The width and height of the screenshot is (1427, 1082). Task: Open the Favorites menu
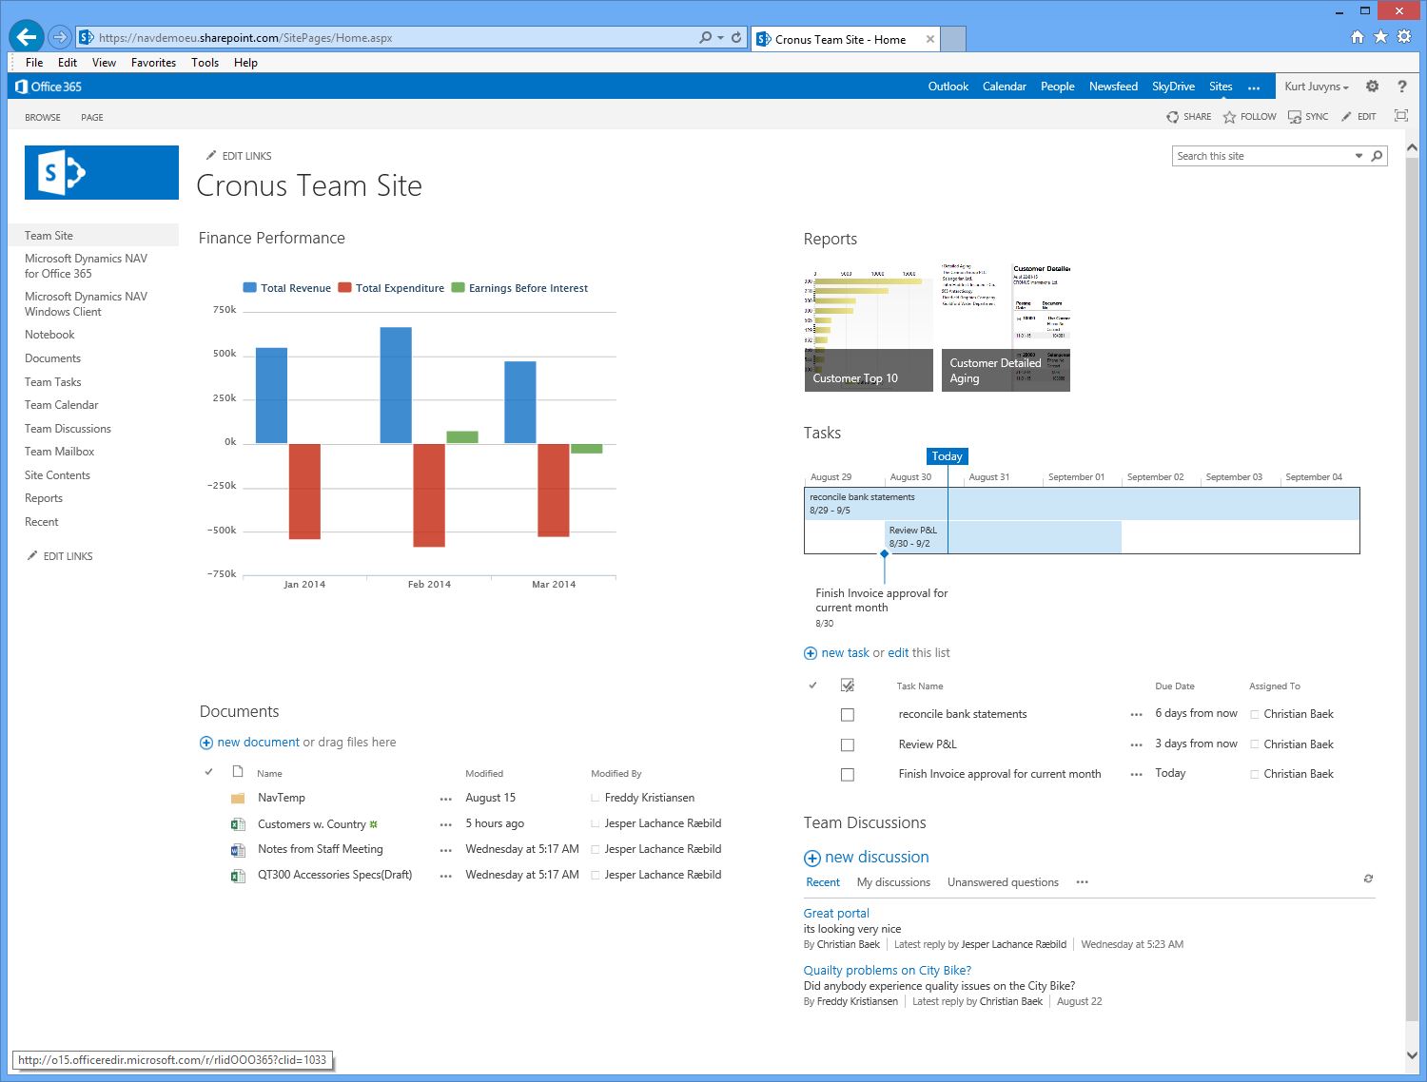153,63
